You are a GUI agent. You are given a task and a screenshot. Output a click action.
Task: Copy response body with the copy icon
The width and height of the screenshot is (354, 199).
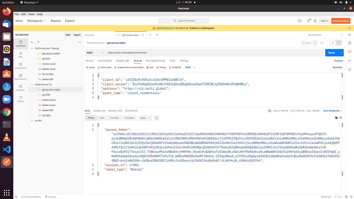336,118
